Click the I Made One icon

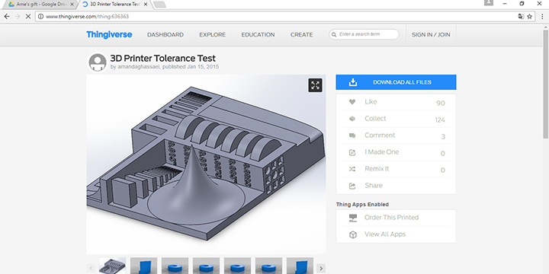pyautogui.click(x=352, y=152)
